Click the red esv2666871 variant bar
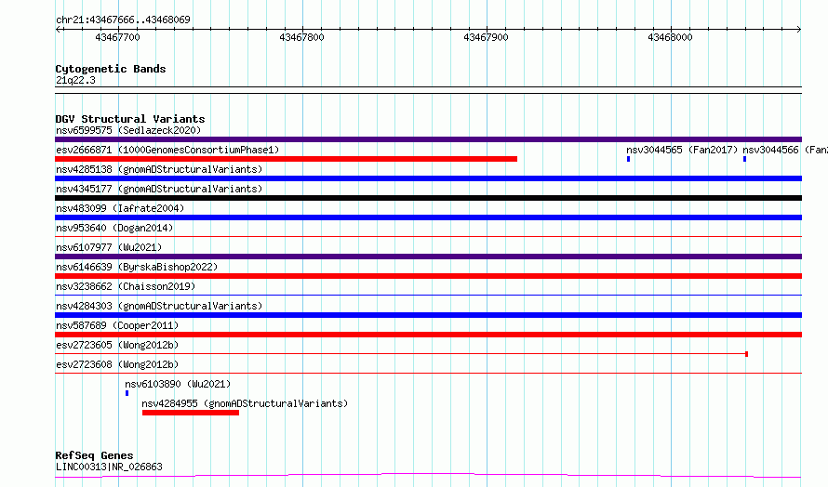The image size is (828, 487). tap(286, 159)
